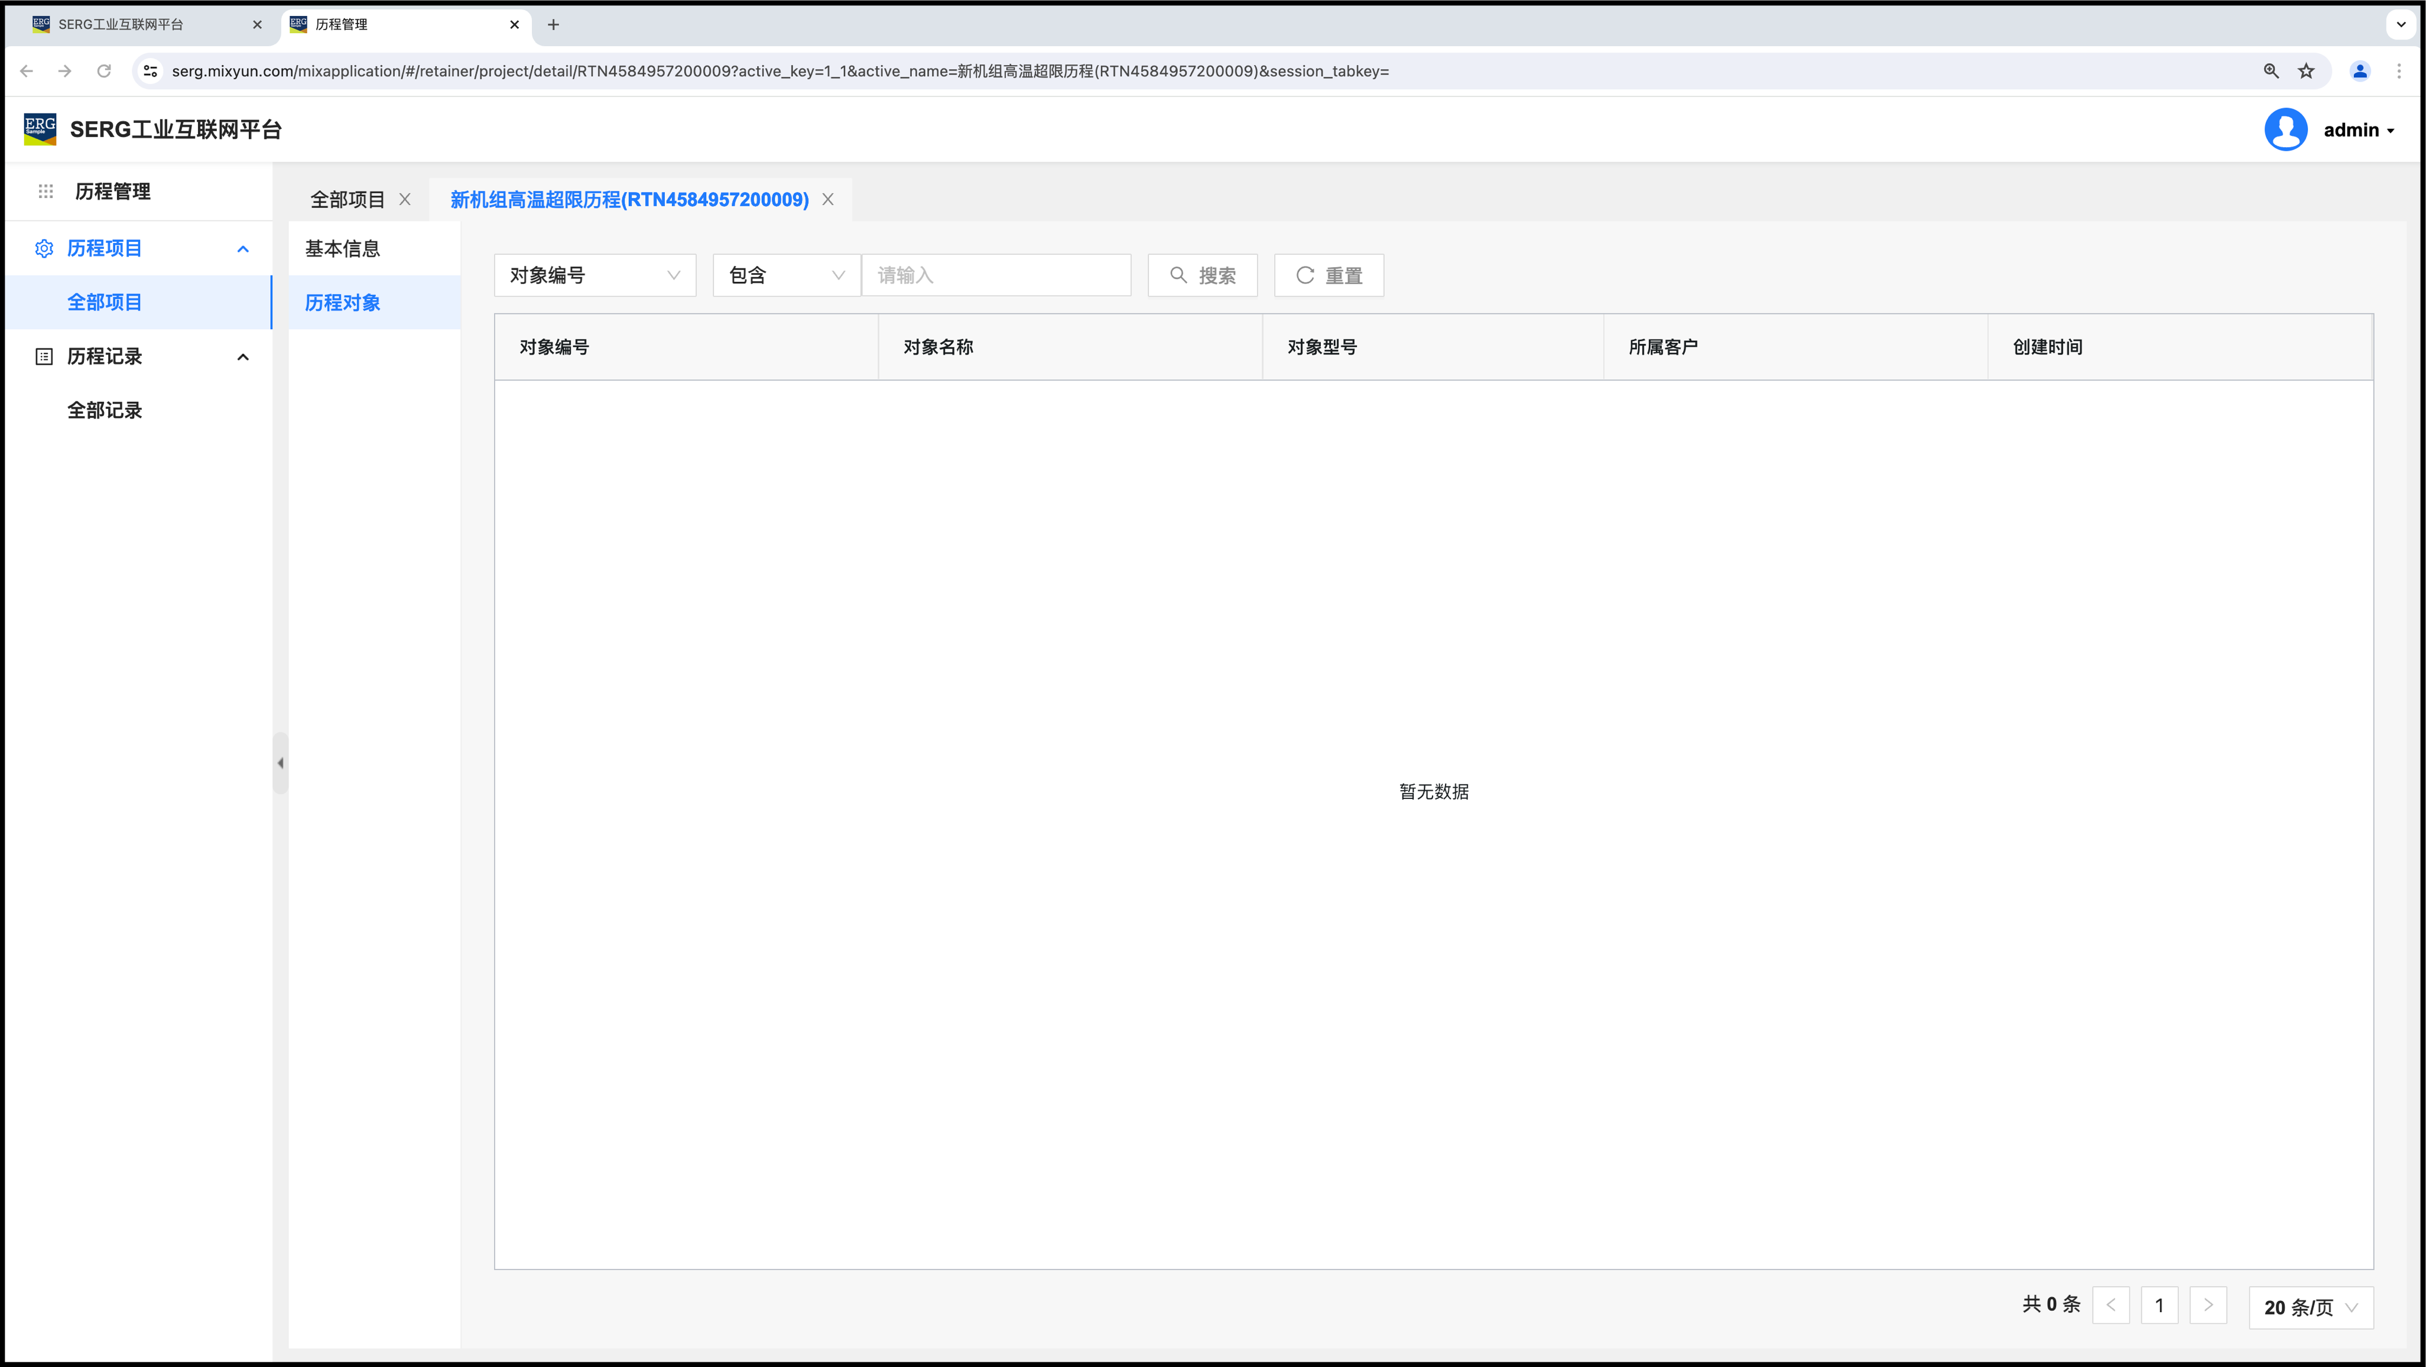This screenshot has width=2426, height=1367.
Task: Switch to the 基本信息 tab
Action: [343, 249]
